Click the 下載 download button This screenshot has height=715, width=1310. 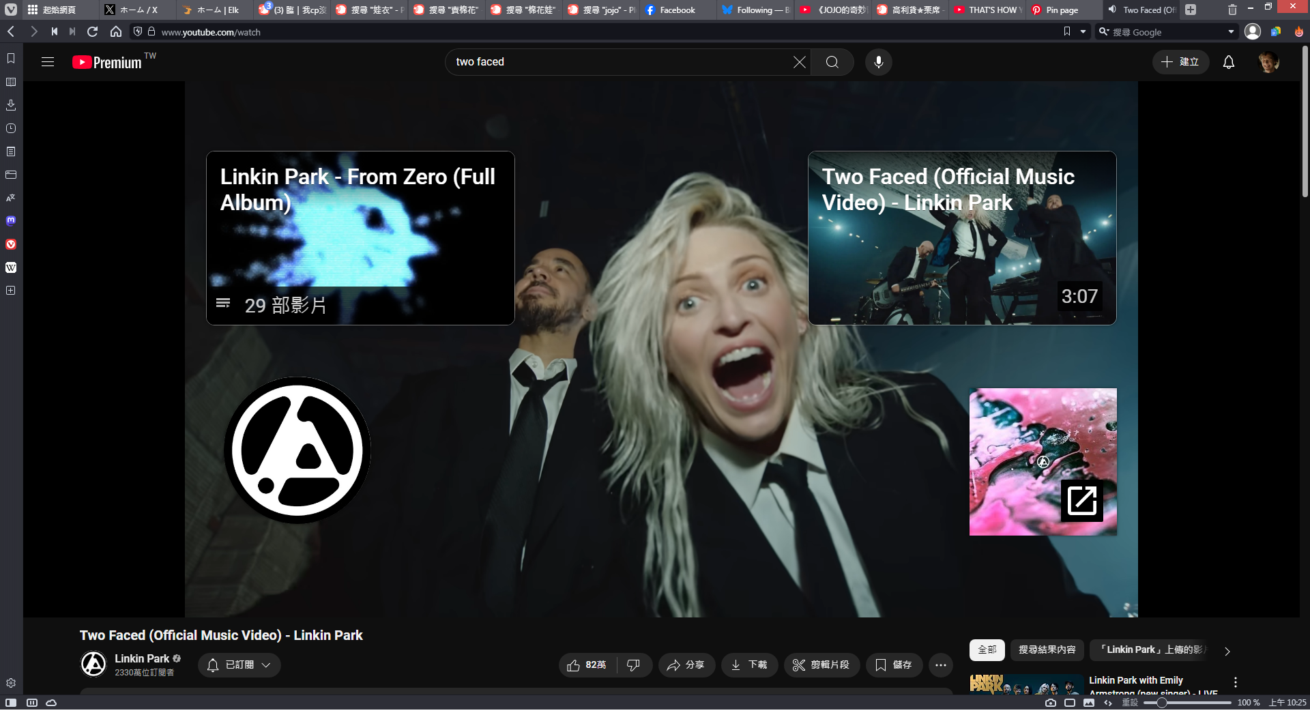[x=749, y=665]
